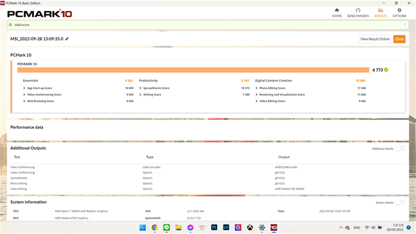Screen dimensions: 416x234
Task: Click View Result Online button
Action: click(375, 39)
